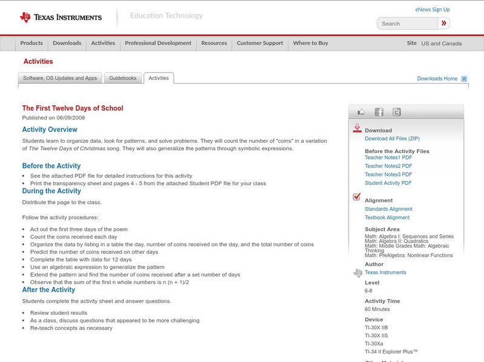The width and height of the screenshot is (484, 362).
Task: Open the Where to Buy menu
Action: tap(310, 43)
